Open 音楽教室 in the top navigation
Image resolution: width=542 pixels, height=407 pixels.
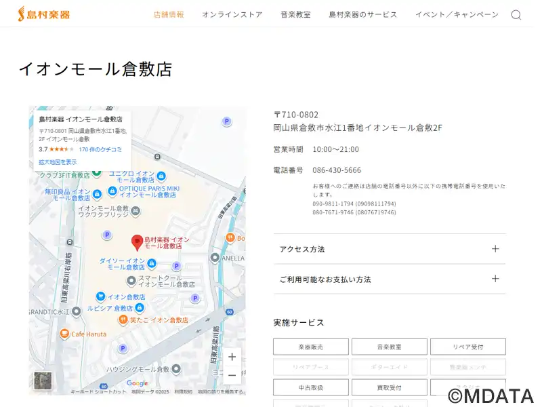295,14
